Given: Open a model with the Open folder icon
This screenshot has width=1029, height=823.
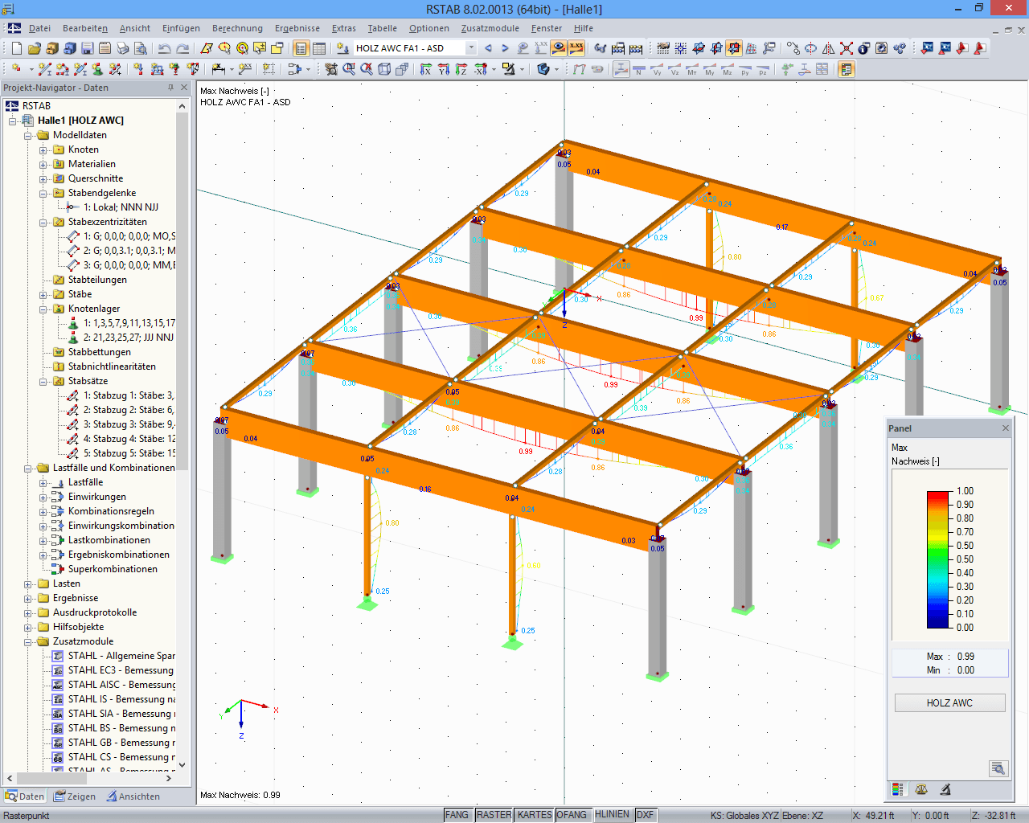Looking at the screenshot, I should pyautogui.click(x=32, y=47).
